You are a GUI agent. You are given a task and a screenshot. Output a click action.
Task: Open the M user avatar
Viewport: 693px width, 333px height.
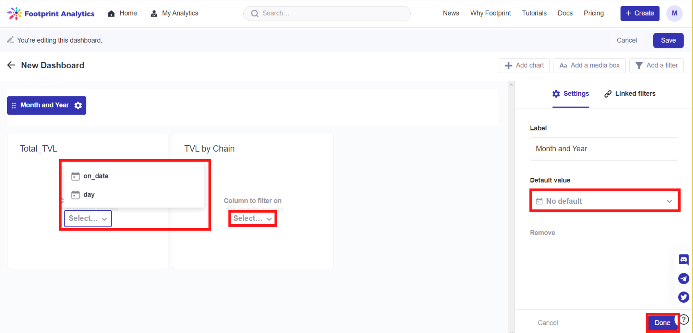pos(674,13)
